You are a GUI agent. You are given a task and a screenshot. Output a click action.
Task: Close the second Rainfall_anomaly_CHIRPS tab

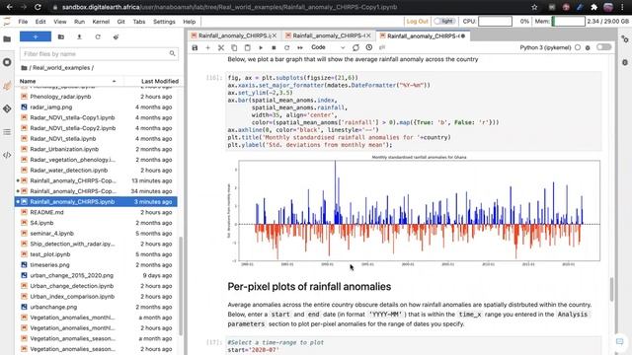(368, 35)
